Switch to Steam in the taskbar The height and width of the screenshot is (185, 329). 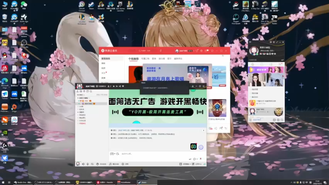point(147,183)
